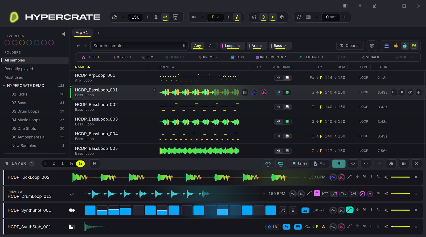The height and width of the screenshot is (237, 426).
Task: Open the TYPES 4 filter category
Action: coord(91,57)
